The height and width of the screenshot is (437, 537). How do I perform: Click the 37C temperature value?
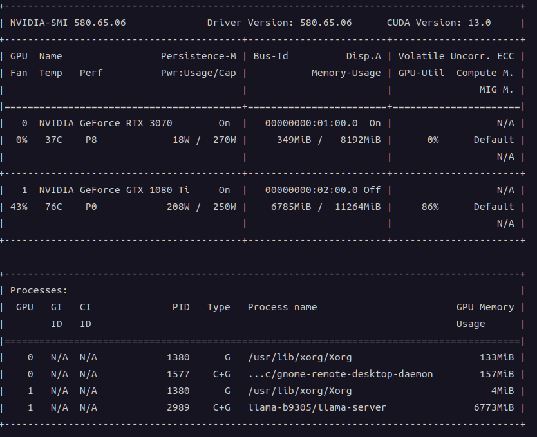(53, 140)
